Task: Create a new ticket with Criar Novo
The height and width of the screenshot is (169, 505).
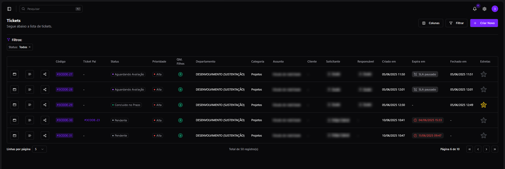Action: pyautogui.click(x=484, y=23)
